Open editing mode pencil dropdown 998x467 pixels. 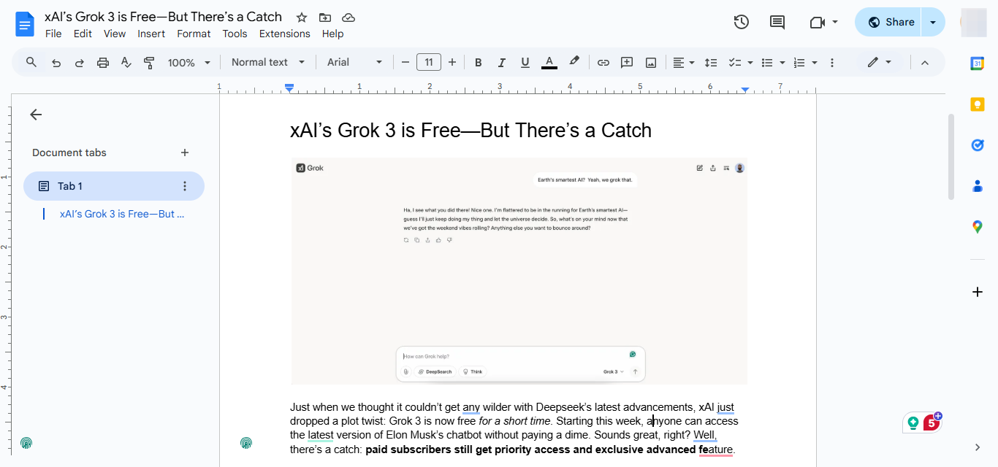tap(879, 63)
